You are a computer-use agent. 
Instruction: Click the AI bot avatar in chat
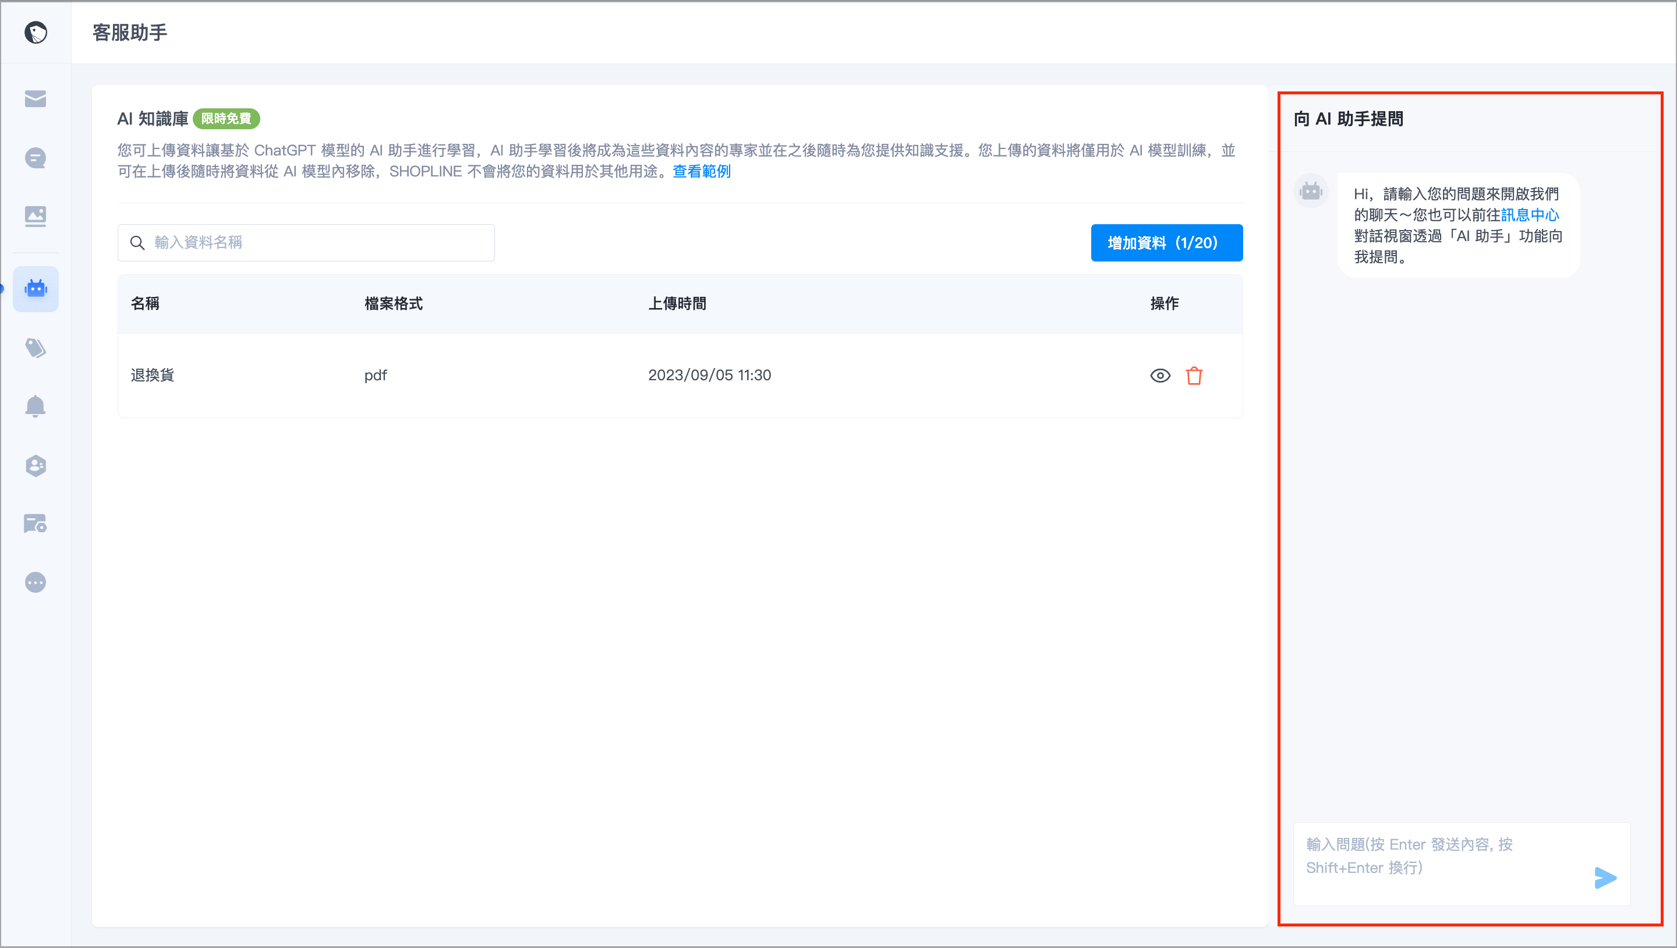tap(1311, 192)
